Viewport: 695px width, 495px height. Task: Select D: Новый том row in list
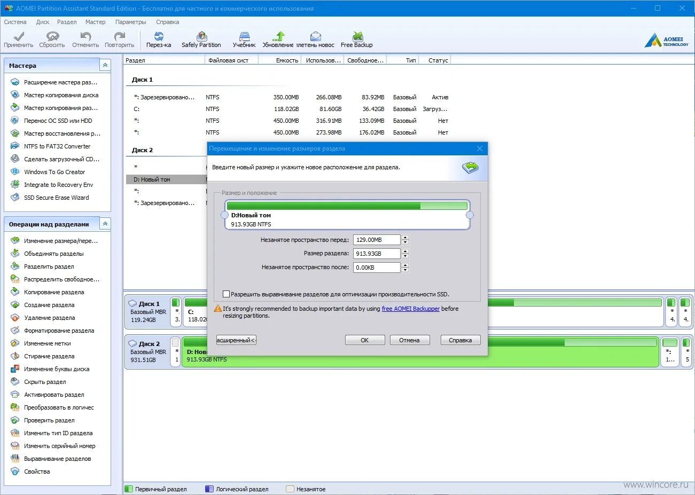coord(166,179)
